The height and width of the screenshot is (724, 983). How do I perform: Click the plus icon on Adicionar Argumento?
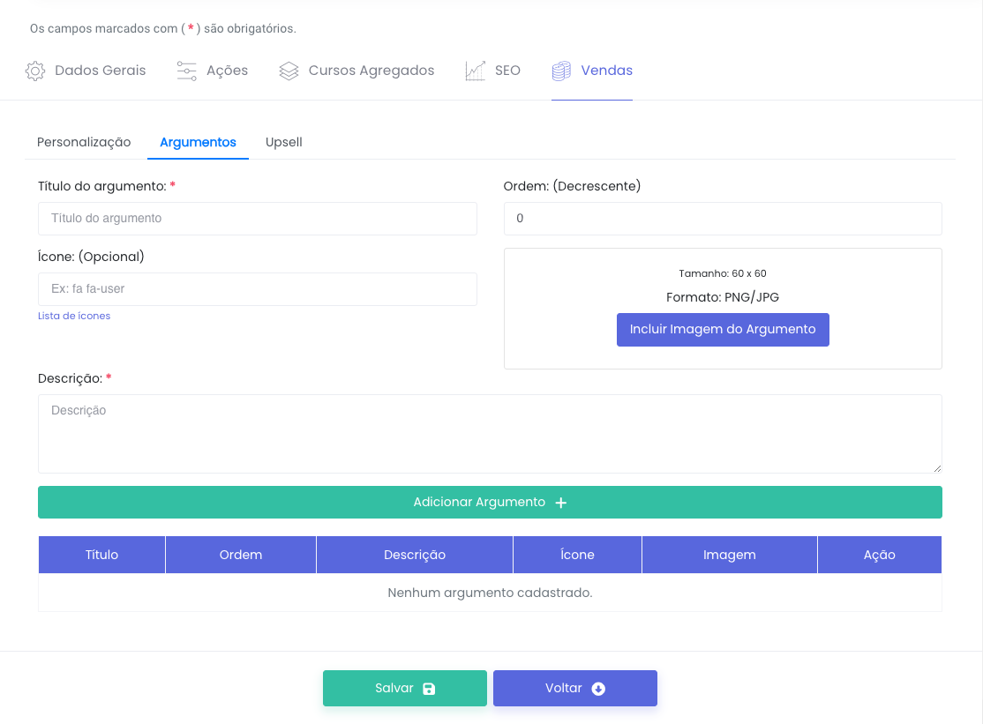coord(560,503)
